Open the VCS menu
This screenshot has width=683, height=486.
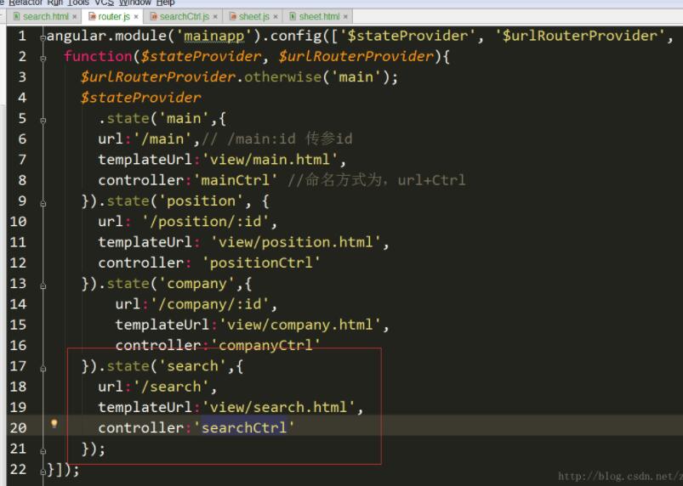coord(104,3)
